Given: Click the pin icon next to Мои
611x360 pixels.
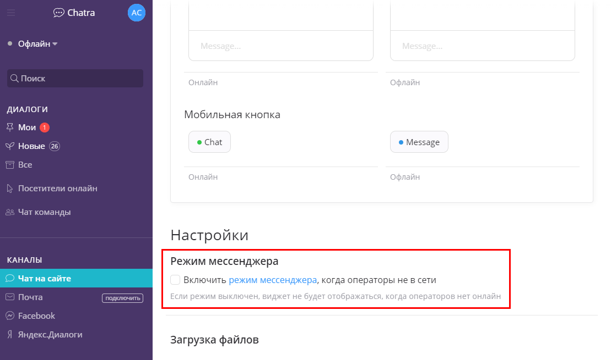Looking at the screenshot, I should tap(10, 127).
